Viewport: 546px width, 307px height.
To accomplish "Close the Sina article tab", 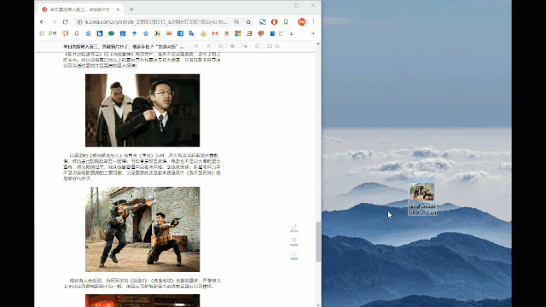I will pos(118,9).
